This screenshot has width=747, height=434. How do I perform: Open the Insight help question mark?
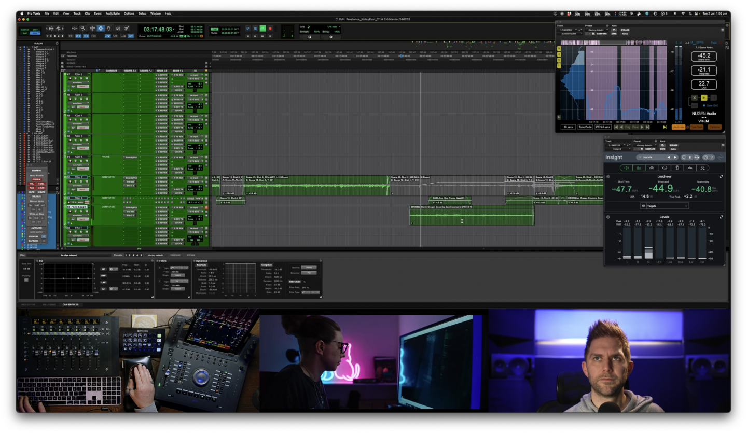click(712, 157)
